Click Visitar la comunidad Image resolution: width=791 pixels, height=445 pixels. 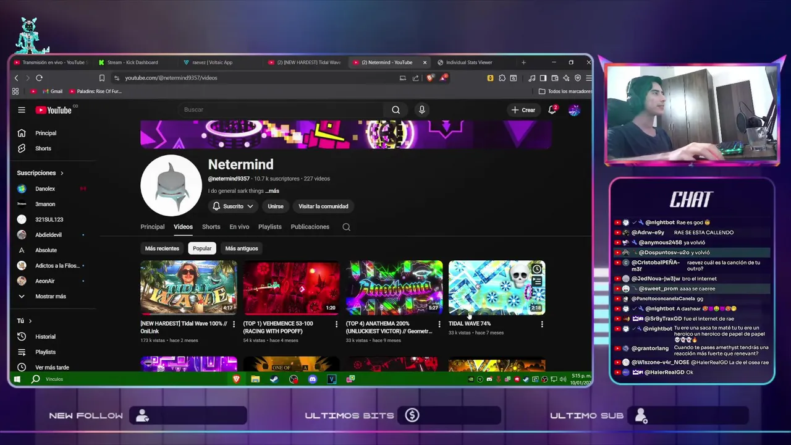(x=323, y=206)
